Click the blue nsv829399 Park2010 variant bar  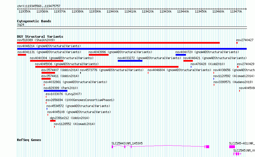point(56,91)
